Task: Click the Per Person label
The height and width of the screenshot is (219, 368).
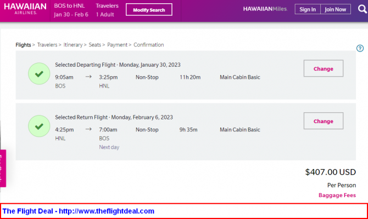Action: [342, 185]
